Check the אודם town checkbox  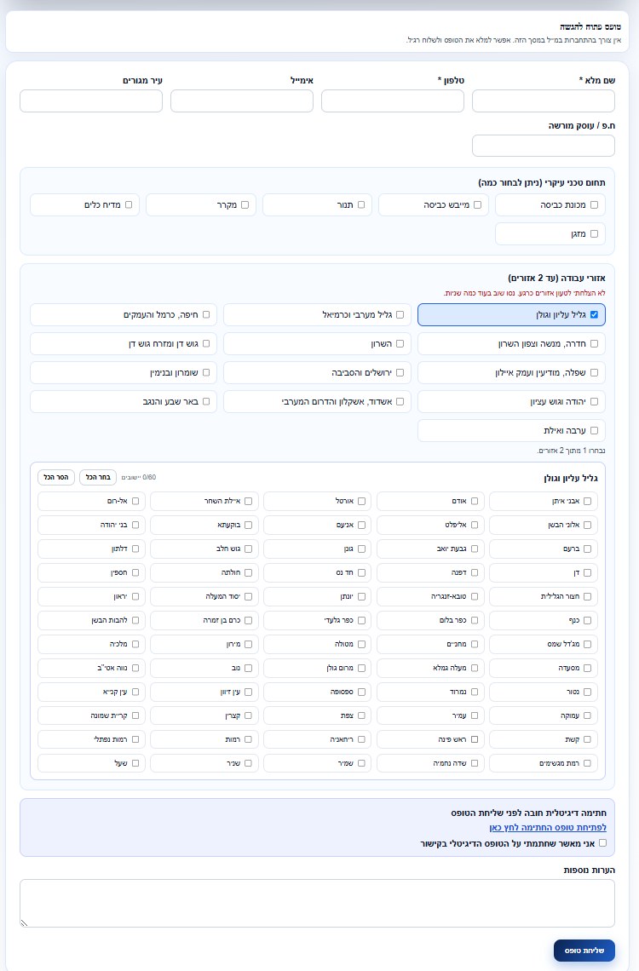coord(475,502)
